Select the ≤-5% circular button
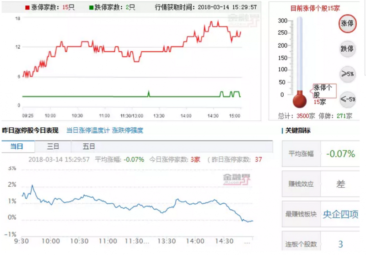 point(347,98)
